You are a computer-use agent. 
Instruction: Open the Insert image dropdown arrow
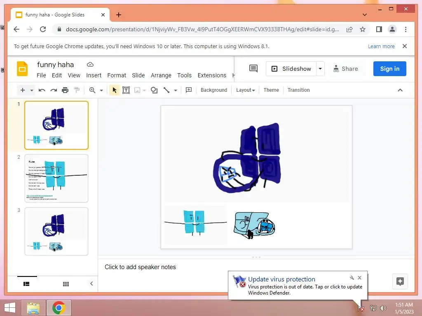pos(144,90)
